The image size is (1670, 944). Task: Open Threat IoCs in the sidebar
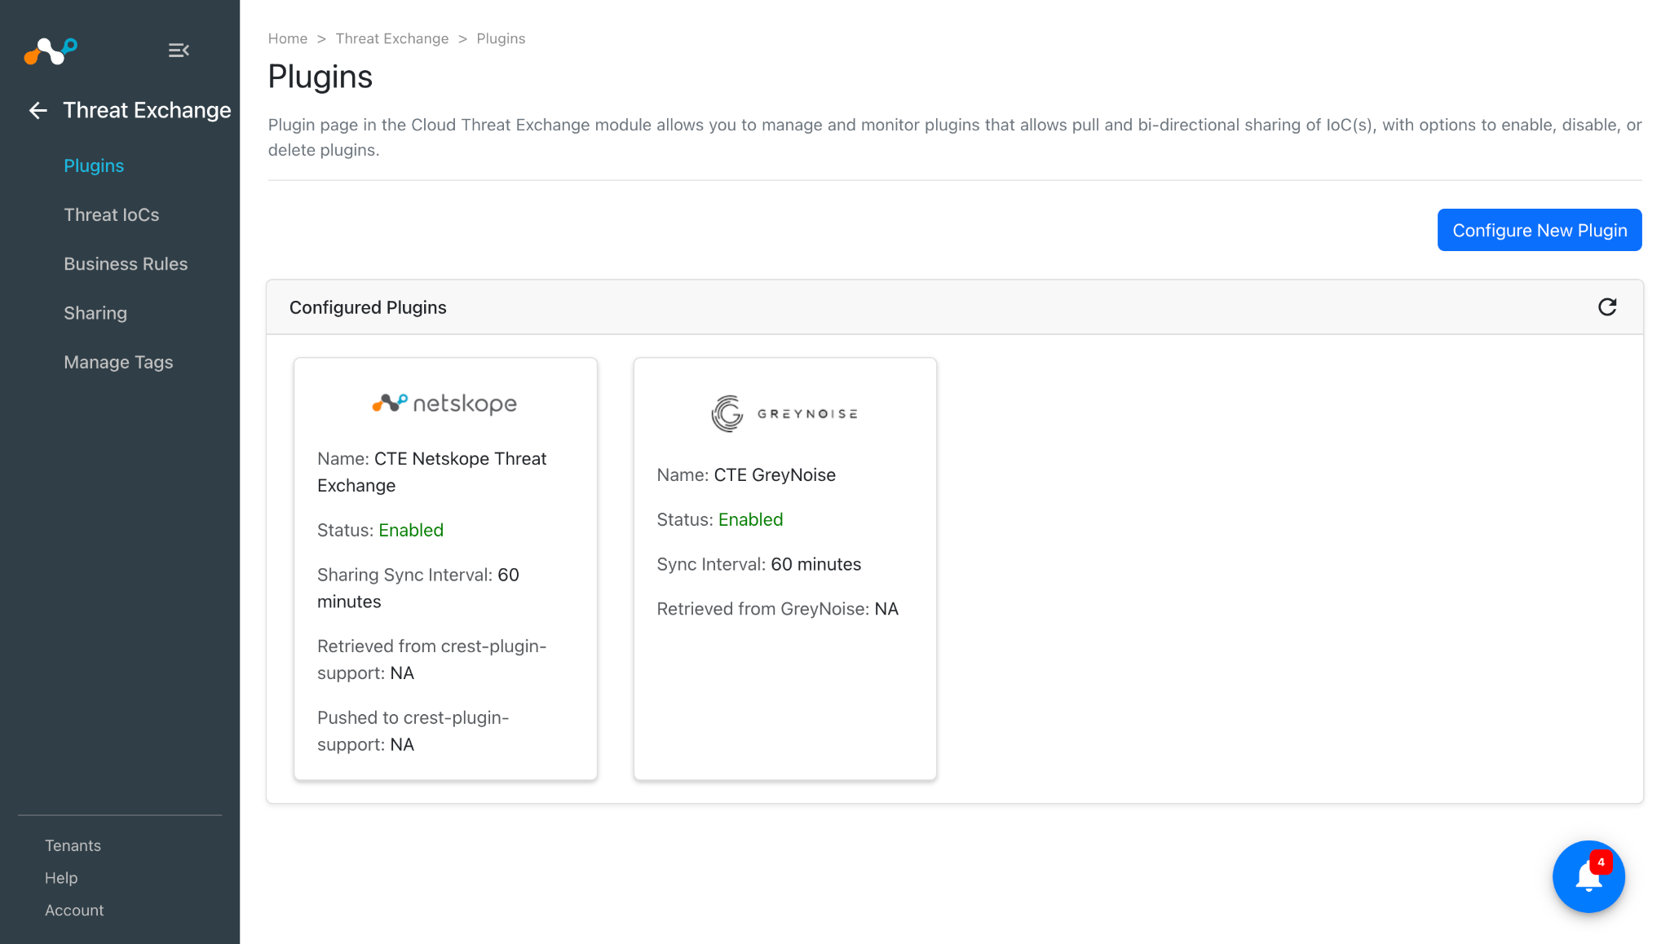pos(112,214)
